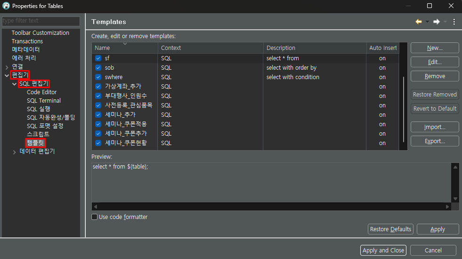Open the Code Editor preferences page
Image resolution: width=462 pixels, height=259 pixels.
41,92
